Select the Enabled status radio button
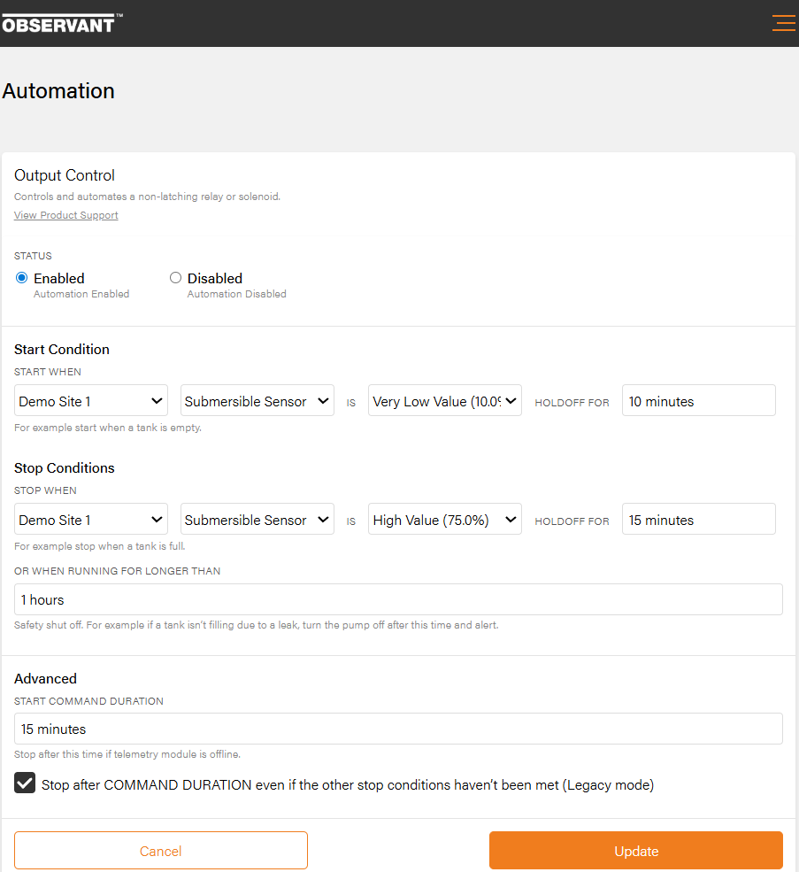The width and height of the screenshot is (799, 872). [x=22, y=278]
